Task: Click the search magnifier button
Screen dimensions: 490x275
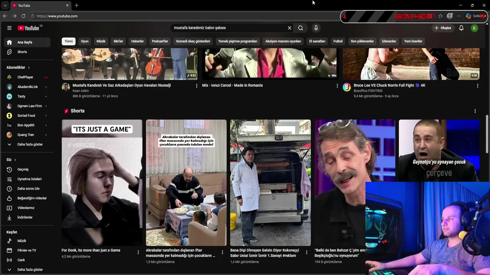Action: (x=301, y=28)
